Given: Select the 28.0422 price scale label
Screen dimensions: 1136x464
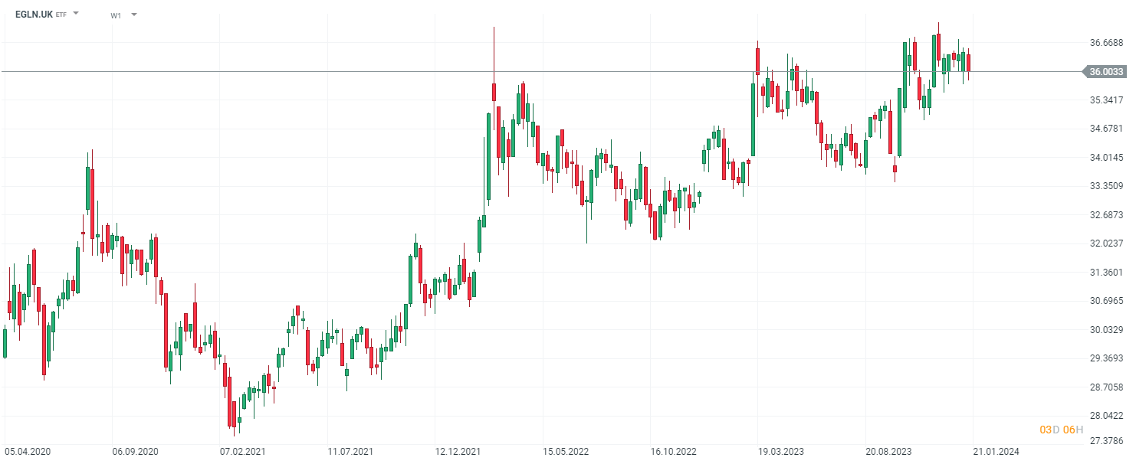Looking at the screenshot, I should tap(1106, 416).
